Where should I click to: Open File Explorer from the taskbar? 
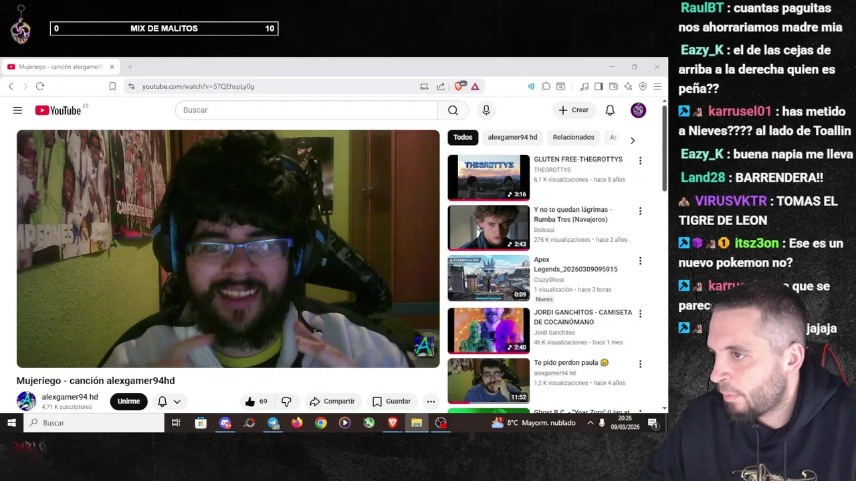pos(417,423)
